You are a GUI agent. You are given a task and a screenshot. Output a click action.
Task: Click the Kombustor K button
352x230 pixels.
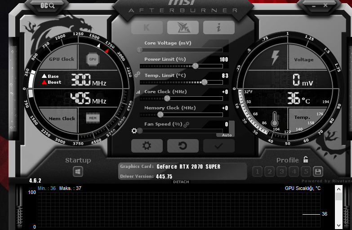click(147, 27)
